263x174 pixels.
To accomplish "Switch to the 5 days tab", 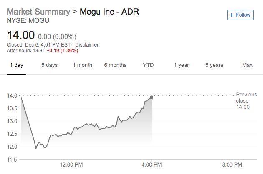I will (49, 65).
